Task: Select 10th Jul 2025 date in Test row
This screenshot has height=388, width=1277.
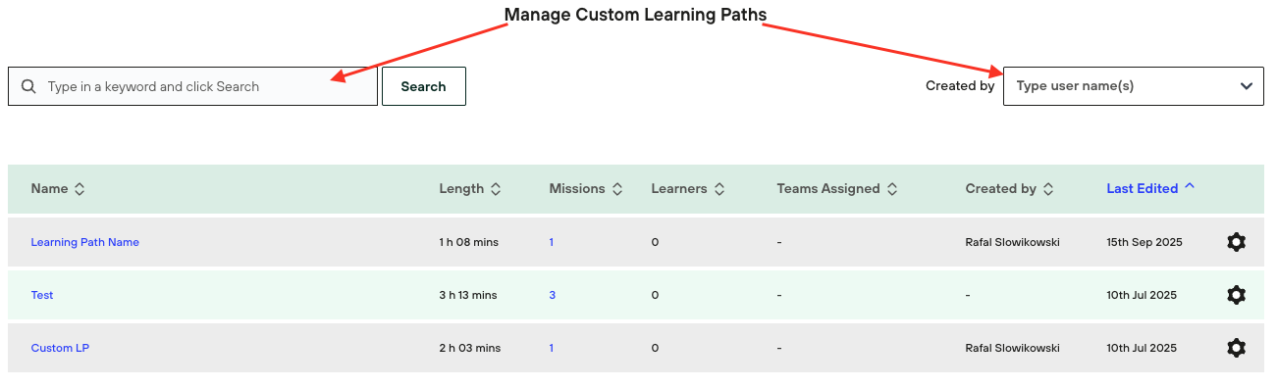Action: pyautogui.click(x=1142, y=295)
